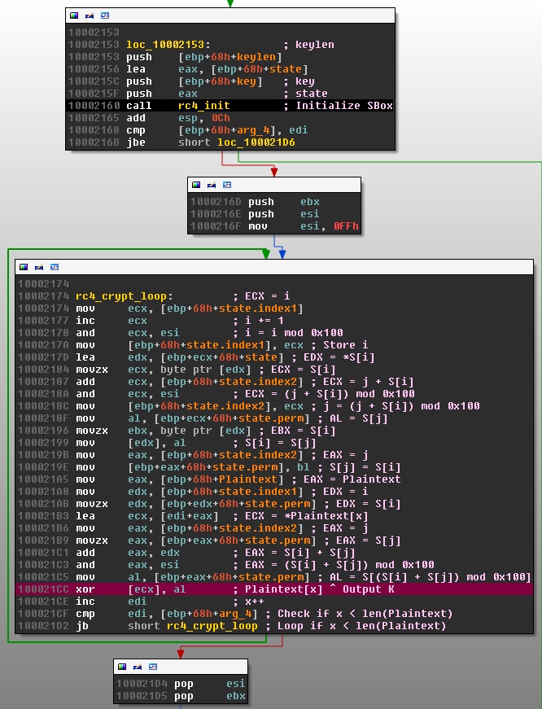Click the 'Store i' comment
Image resolution: width=542 pixels, height=709 pixels.
(x=345, y=345)
